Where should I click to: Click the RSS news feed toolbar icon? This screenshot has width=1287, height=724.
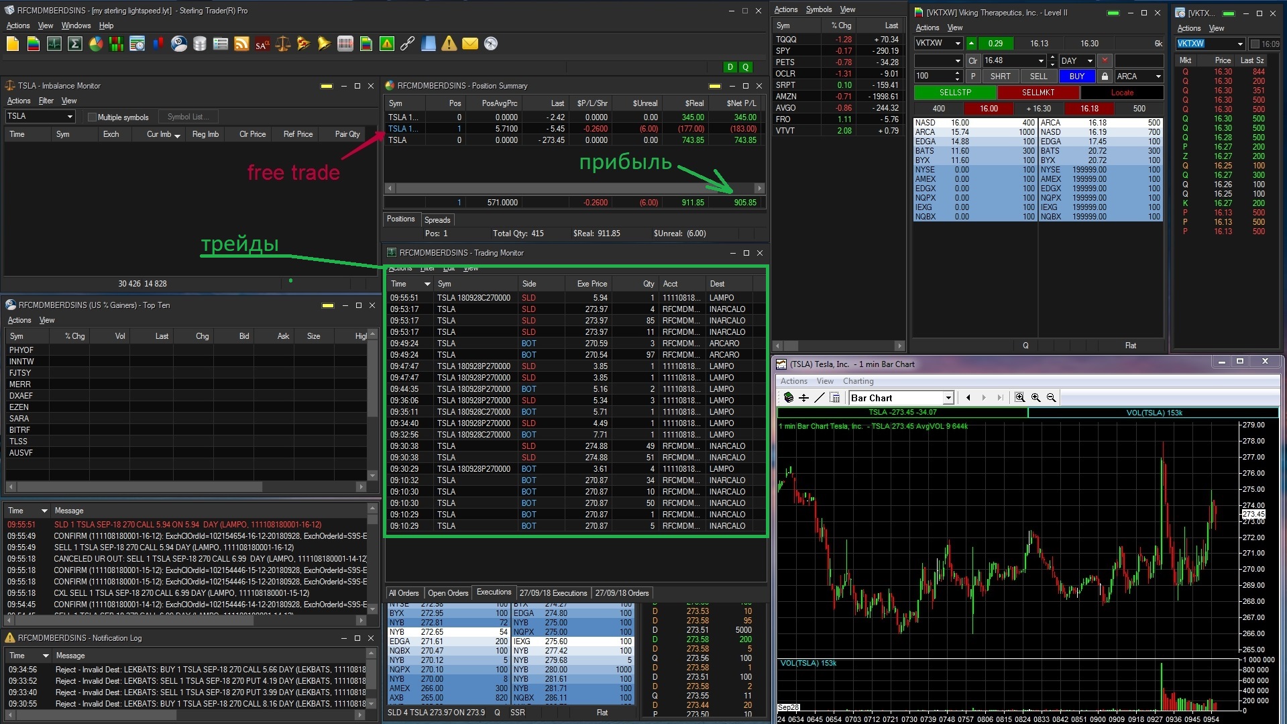(x=241, y=44)
